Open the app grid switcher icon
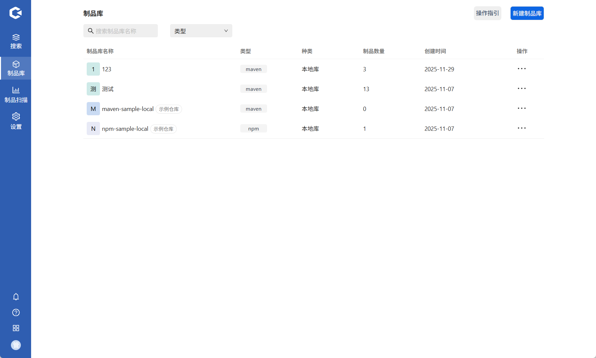Image resolution: width=596 pixels, height=358 pixels. pos(16,328)
